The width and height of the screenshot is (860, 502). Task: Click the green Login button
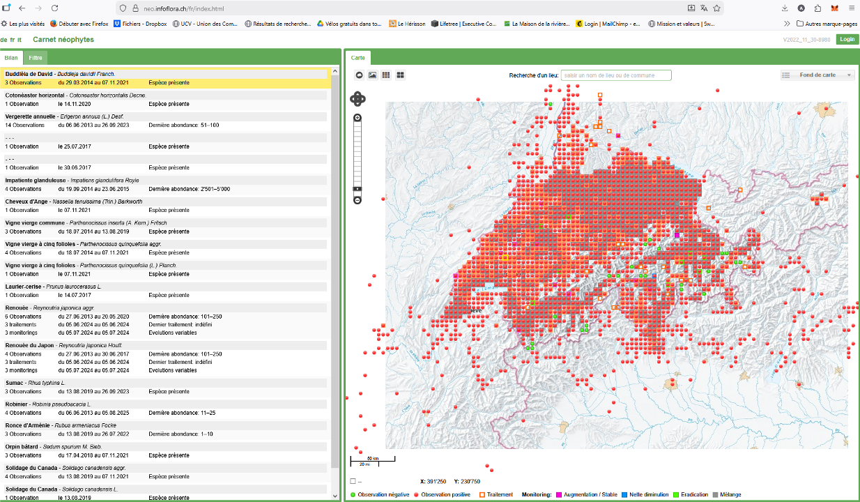(847, 40)
